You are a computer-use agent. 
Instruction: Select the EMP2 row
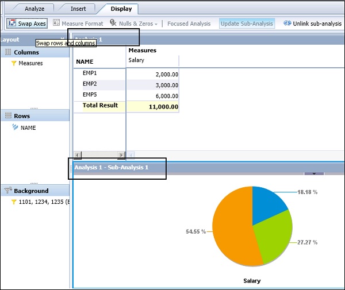pos(90,84)
